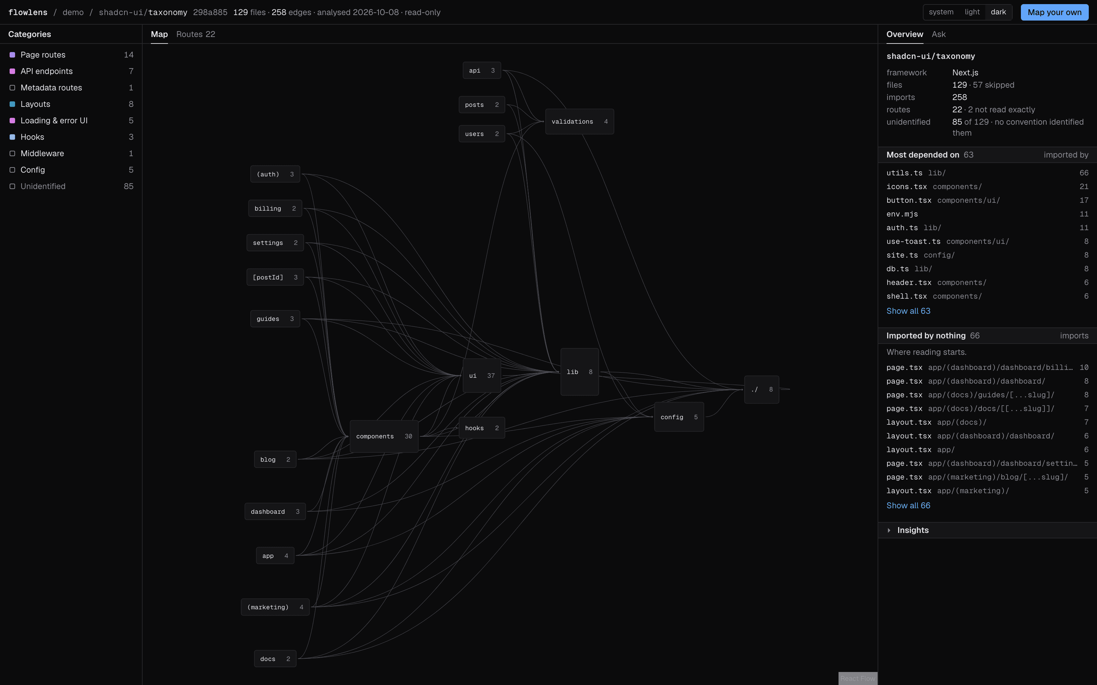Select the ./ root node in the map
Image resolution: width=1097 pixels, height=685 pixels.
click(x=761, y=389)
